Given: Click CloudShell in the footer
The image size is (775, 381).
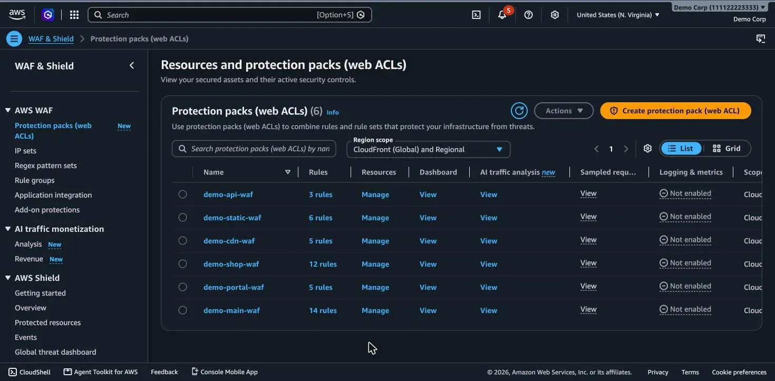Looking at the screenshot, I should point(30,372).
